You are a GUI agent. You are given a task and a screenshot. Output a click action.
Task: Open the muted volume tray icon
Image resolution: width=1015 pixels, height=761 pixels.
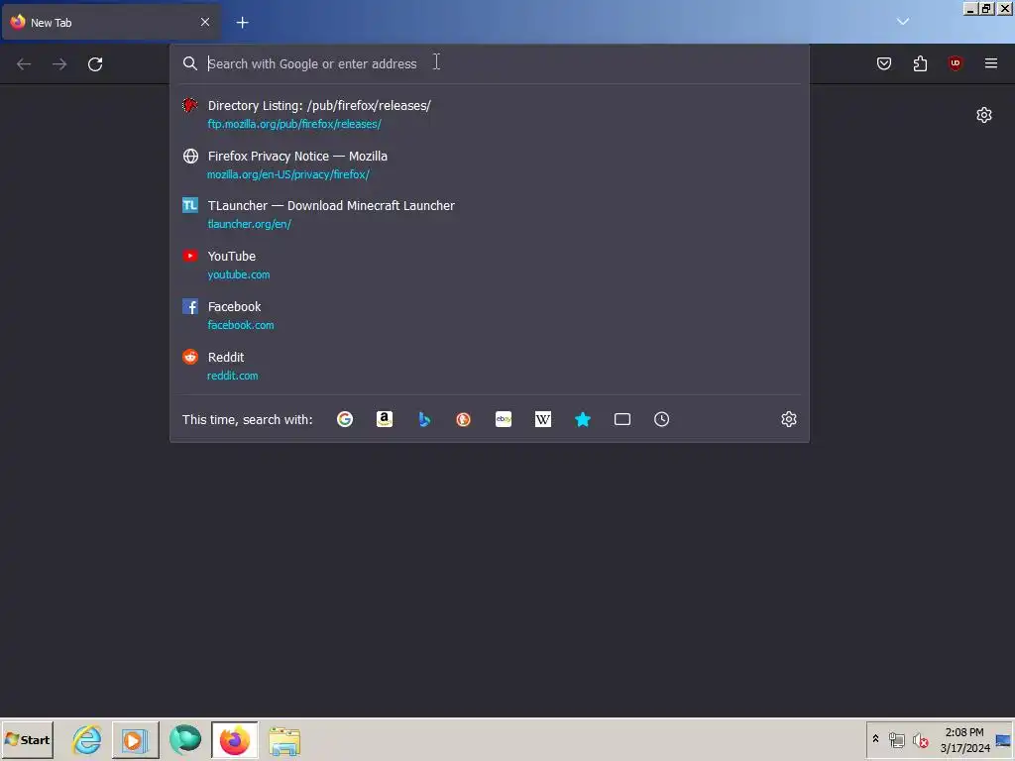[x=921, y=739]
